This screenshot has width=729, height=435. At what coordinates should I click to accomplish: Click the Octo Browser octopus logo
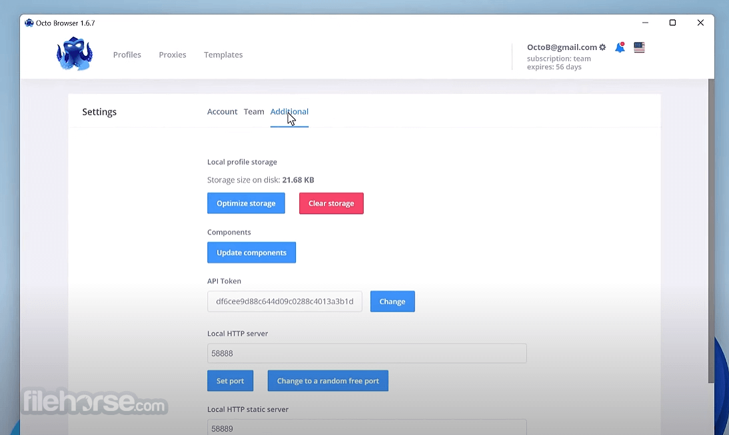coord(75,54)
